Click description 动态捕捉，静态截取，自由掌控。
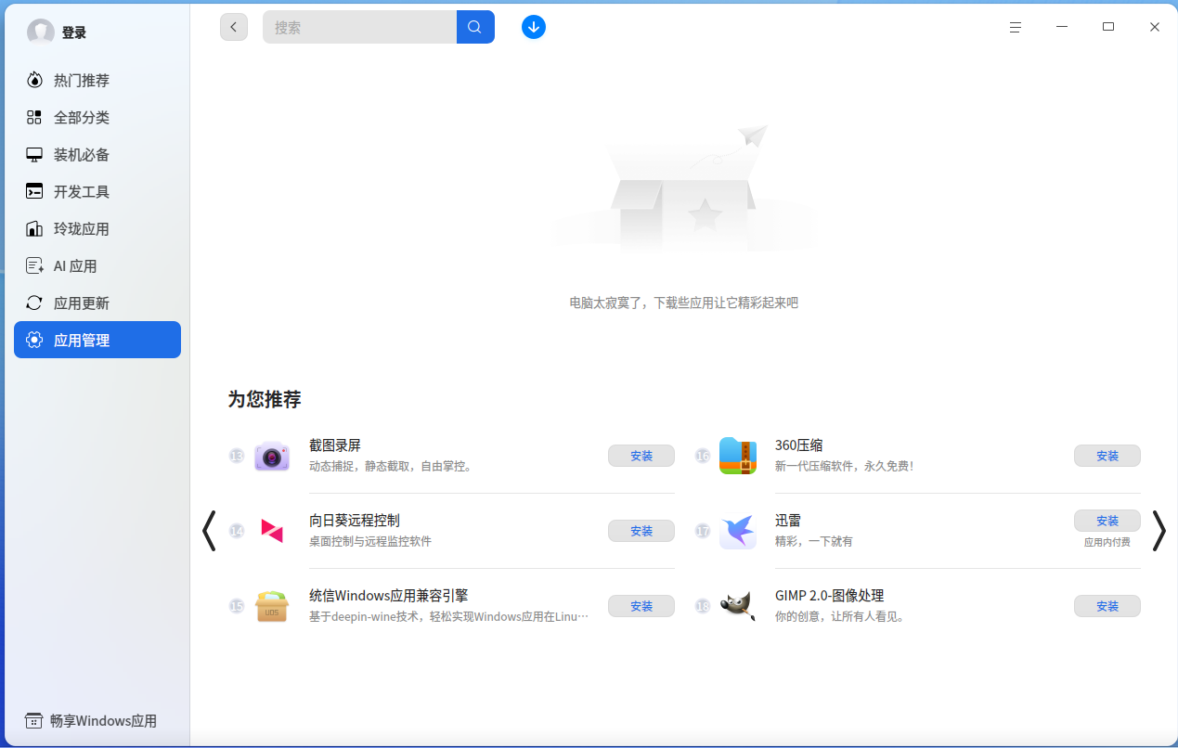Viewport: 1178px width, 748px height. click(393, 466)
